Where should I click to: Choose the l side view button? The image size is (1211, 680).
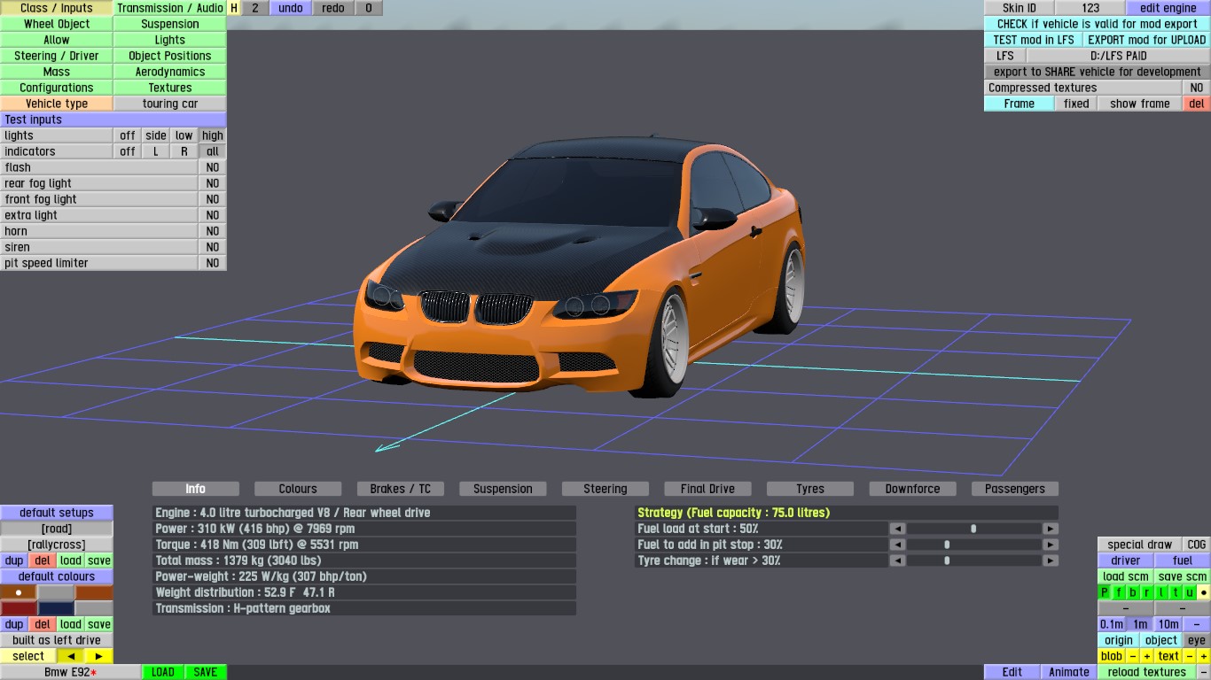point(1161,592)
